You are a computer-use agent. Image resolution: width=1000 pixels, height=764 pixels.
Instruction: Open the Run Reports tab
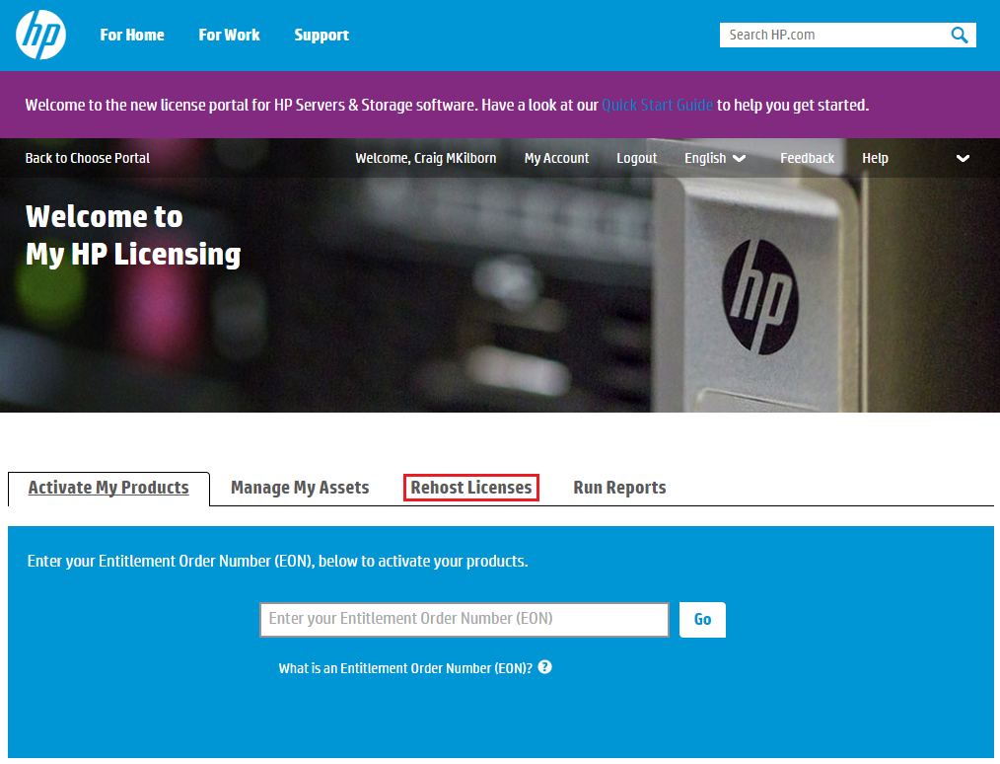pos(619,488)
